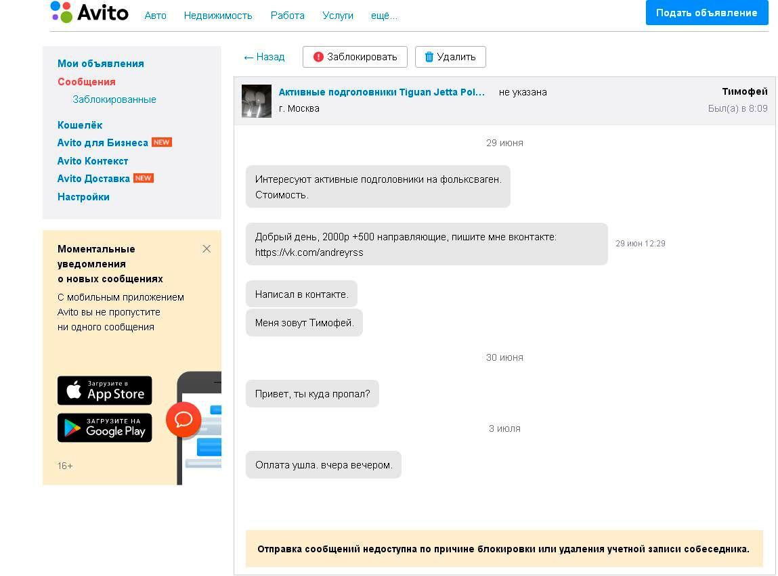Screen dimensions: 778x576
Task: Click message containing vk.com/andreyrss link
Action: 427,244
